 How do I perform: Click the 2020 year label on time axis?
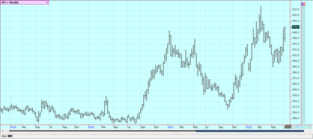tap(91, 127)
